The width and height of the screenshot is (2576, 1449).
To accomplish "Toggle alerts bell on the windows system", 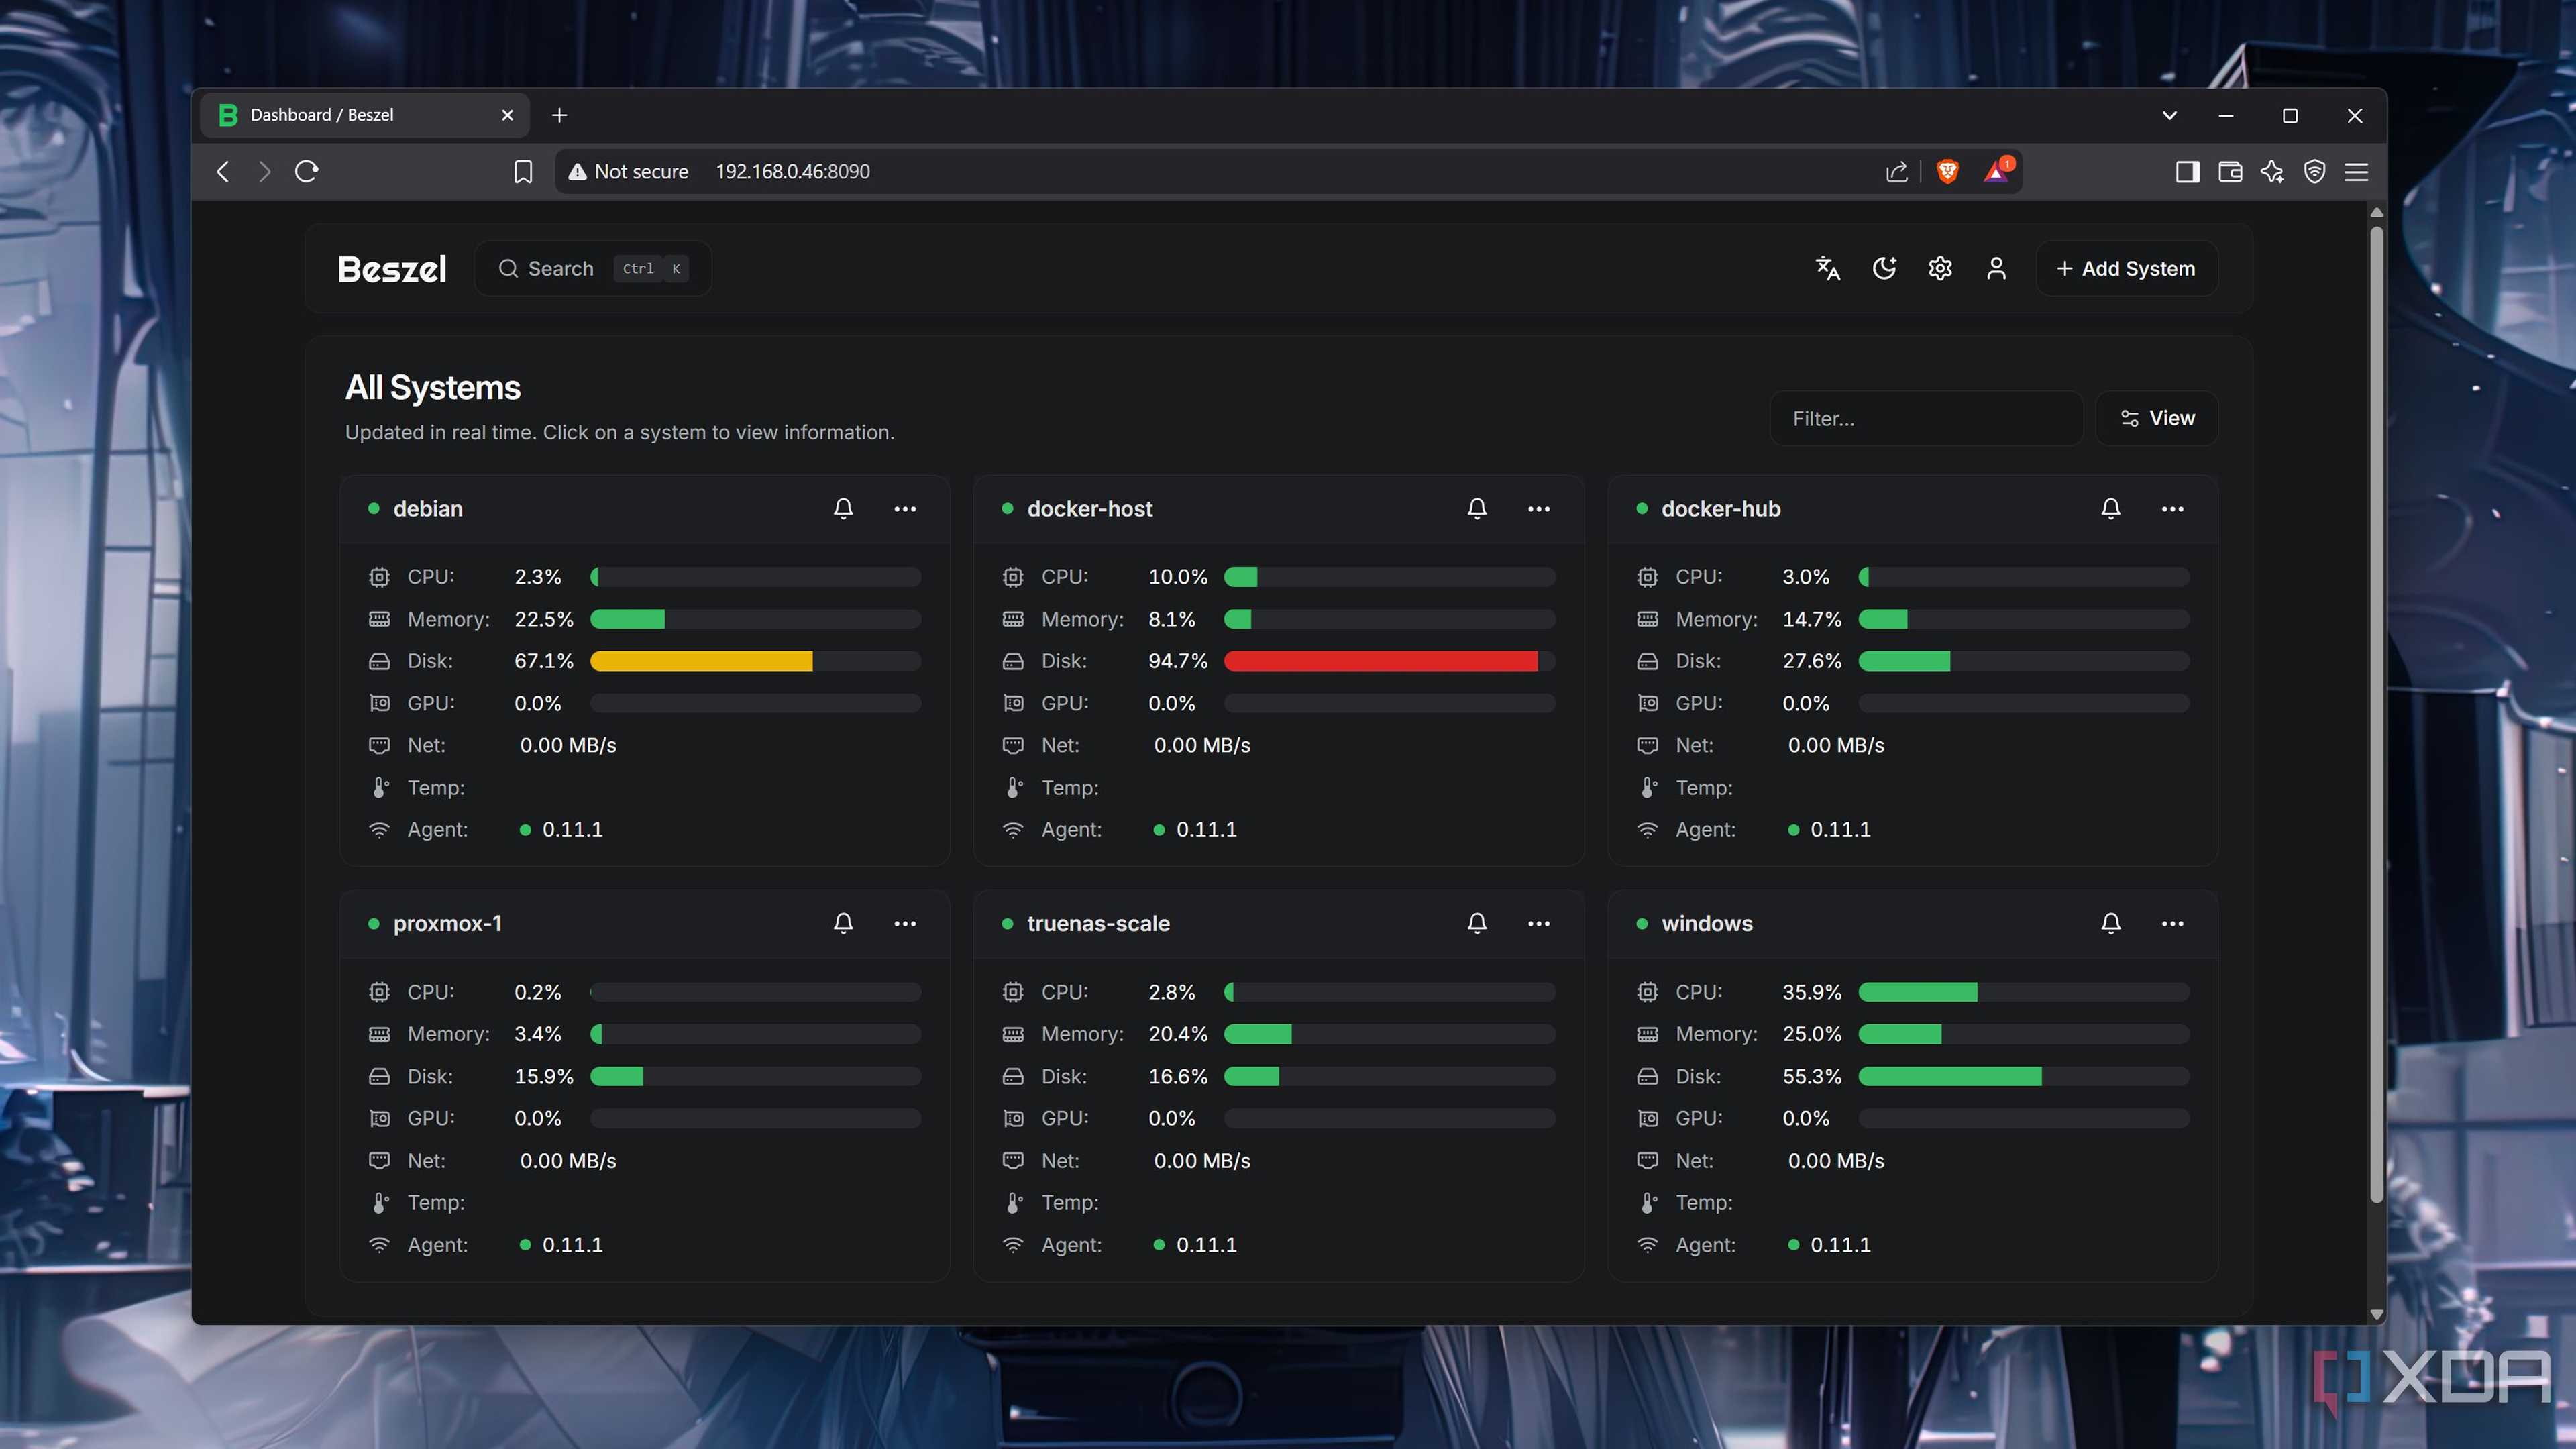I will 2111,923.
